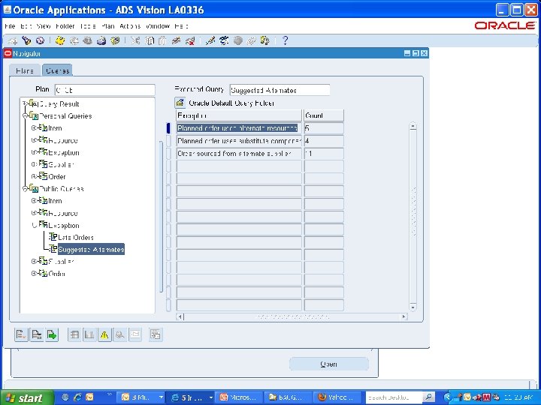
Task: Click the Delete Record red X icon
Action: tap(190, 40)
